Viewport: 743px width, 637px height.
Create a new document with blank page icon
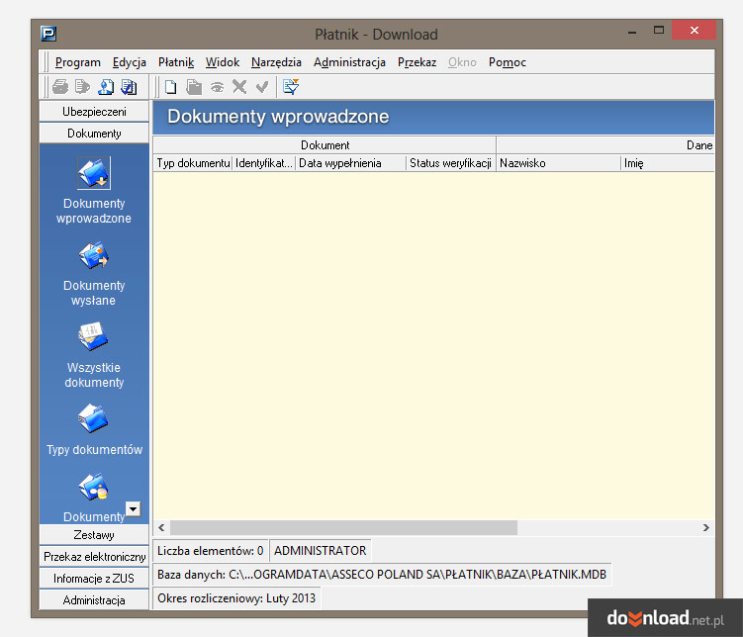coord(170,87)
